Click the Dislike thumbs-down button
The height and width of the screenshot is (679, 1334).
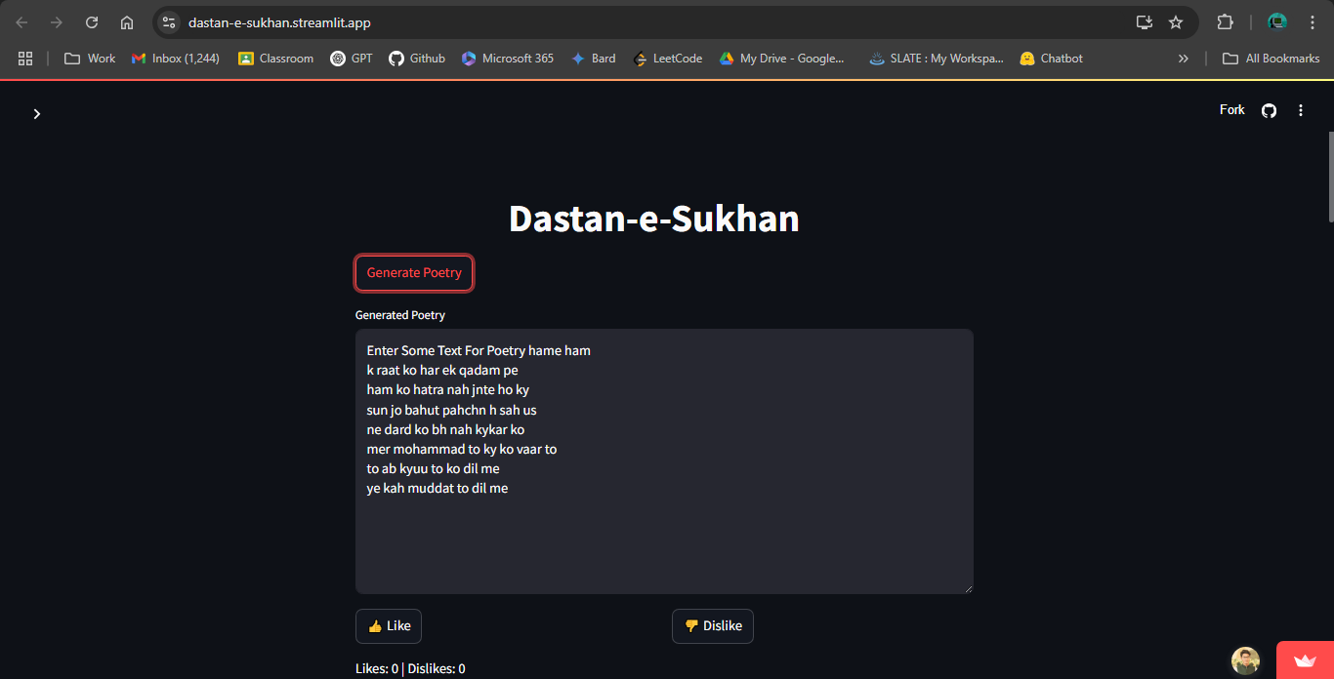(712, 625)
